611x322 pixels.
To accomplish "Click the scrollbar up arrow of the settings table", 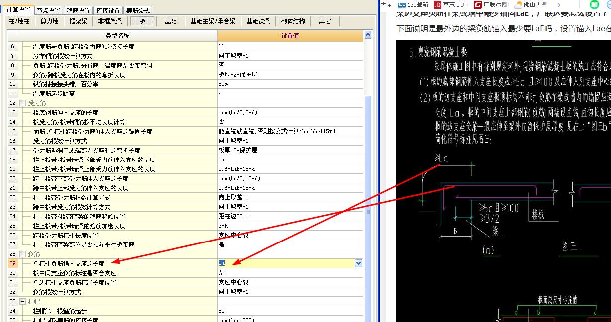I will pos(368,35).
